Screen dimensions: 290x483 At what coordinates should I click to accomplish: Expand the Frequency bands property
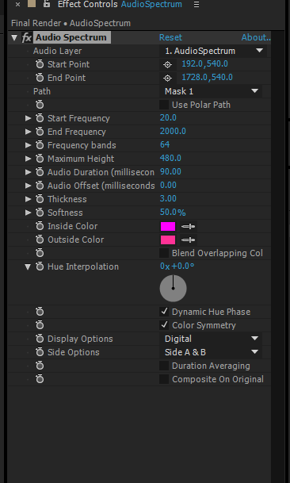28,145
